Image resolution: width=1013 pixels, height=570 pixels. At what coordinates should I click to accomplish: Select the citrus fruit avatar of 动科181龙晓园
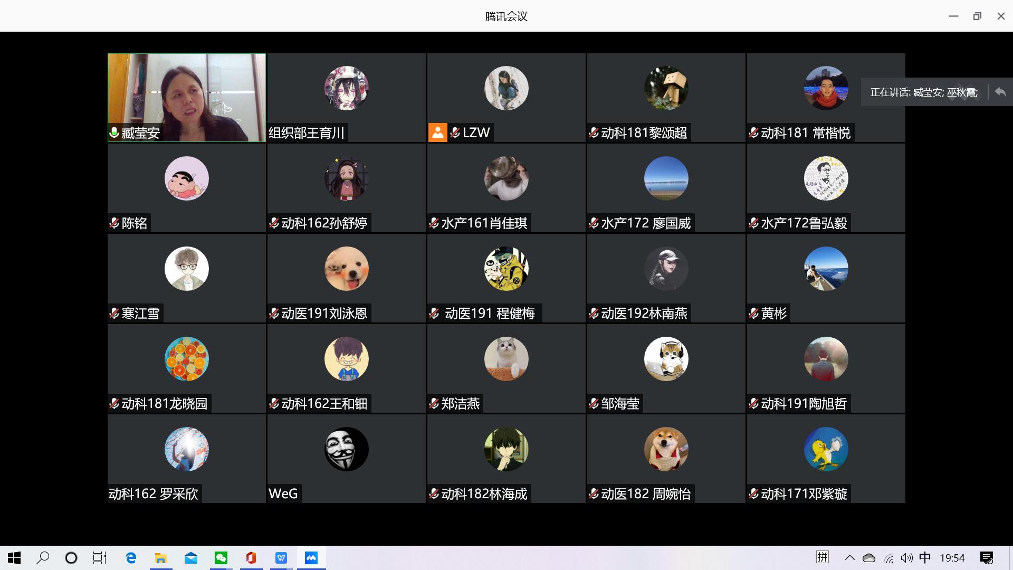click(186, 359)
